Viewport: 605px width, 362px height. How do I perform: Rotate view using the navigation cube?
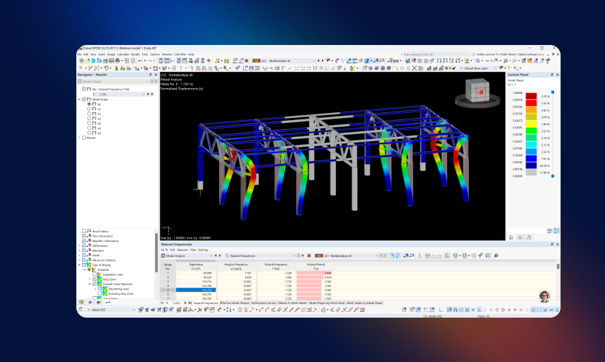point(477,91)
